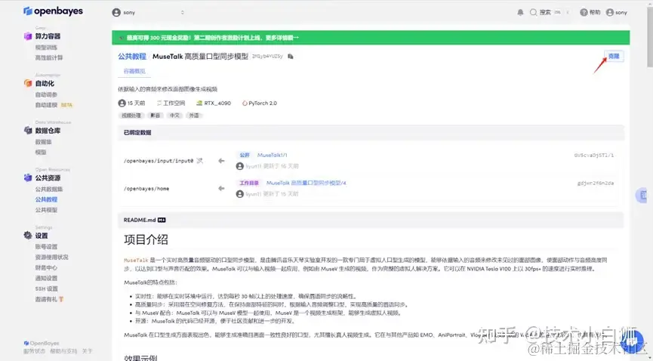653x361 pixels.
Task: Click 帮助与支持 in the footer
Action: (63, 351)
